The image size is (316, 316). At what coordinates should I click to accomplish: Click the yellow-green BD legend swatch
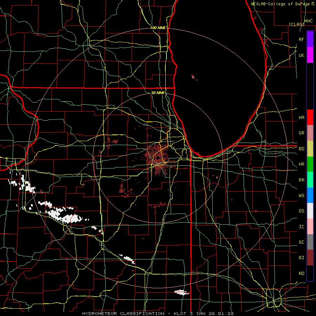(x=310, y=149)
